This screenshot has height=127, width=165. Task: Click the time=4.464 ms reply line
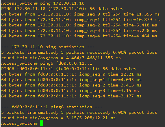coord(79,36)
